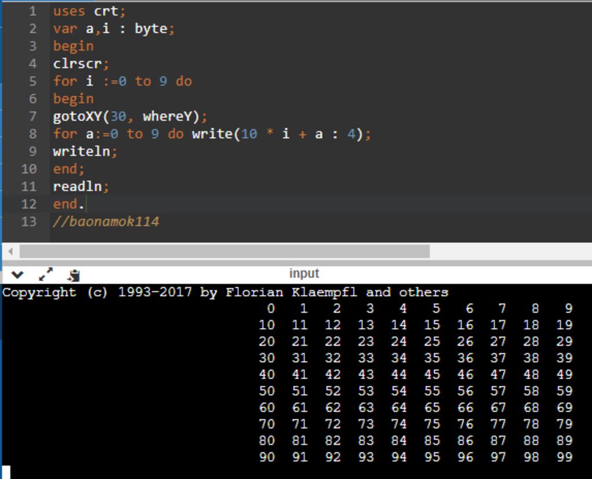The height and width of the screenshot is (479, 592).
Task: Click the 'writeln;' statement
Action: 85,151
